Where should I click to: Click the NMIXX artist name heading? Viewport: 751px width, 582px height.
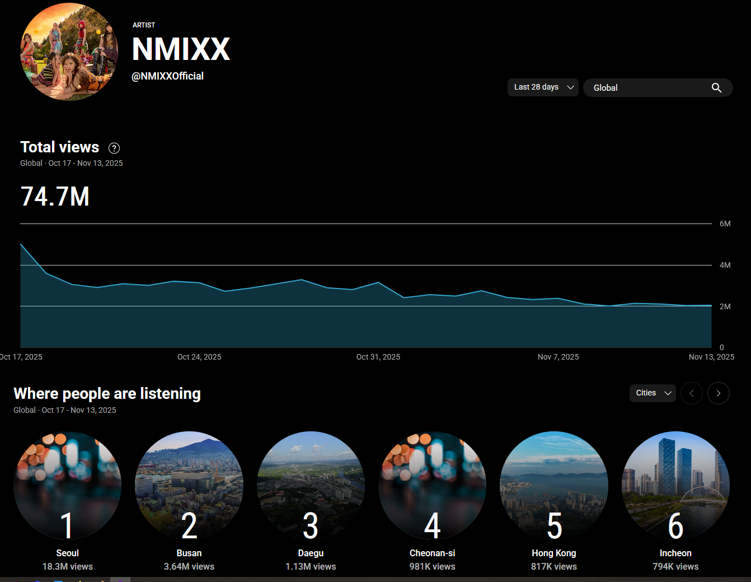(x=181, y=49)
